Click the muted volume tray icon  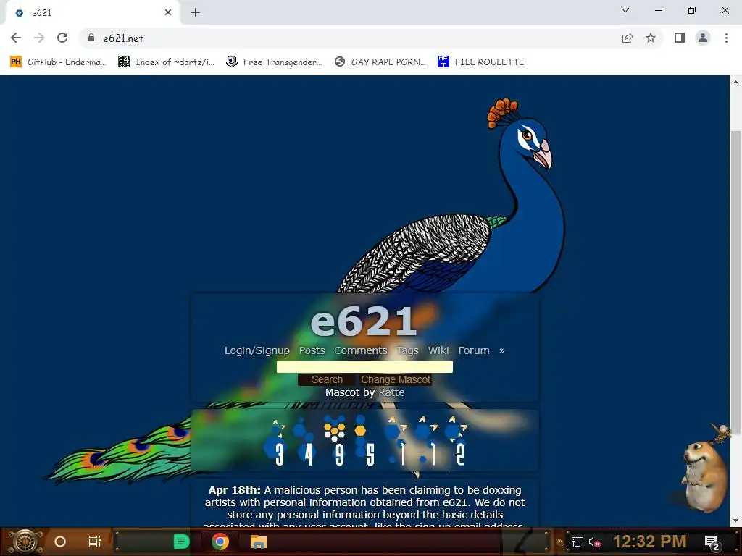point(594,542)
